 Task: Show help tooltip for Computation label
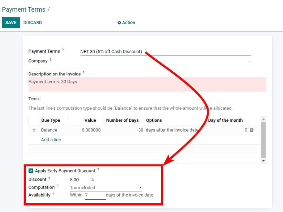click(x=57, y=186)
